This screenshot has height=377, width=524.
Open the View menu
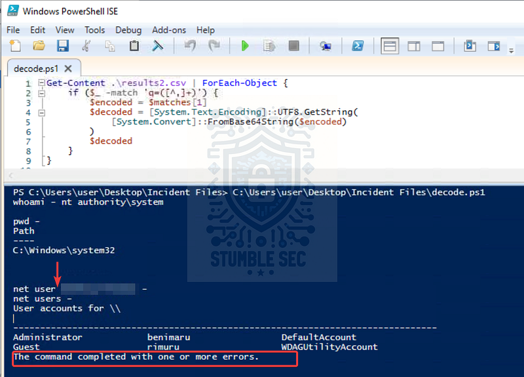coord(65,30)
